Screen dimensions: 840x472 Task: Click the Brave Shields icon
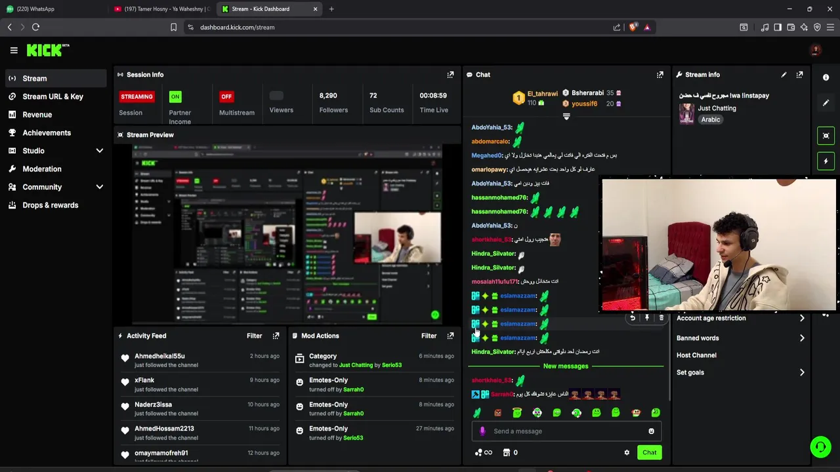633,27
